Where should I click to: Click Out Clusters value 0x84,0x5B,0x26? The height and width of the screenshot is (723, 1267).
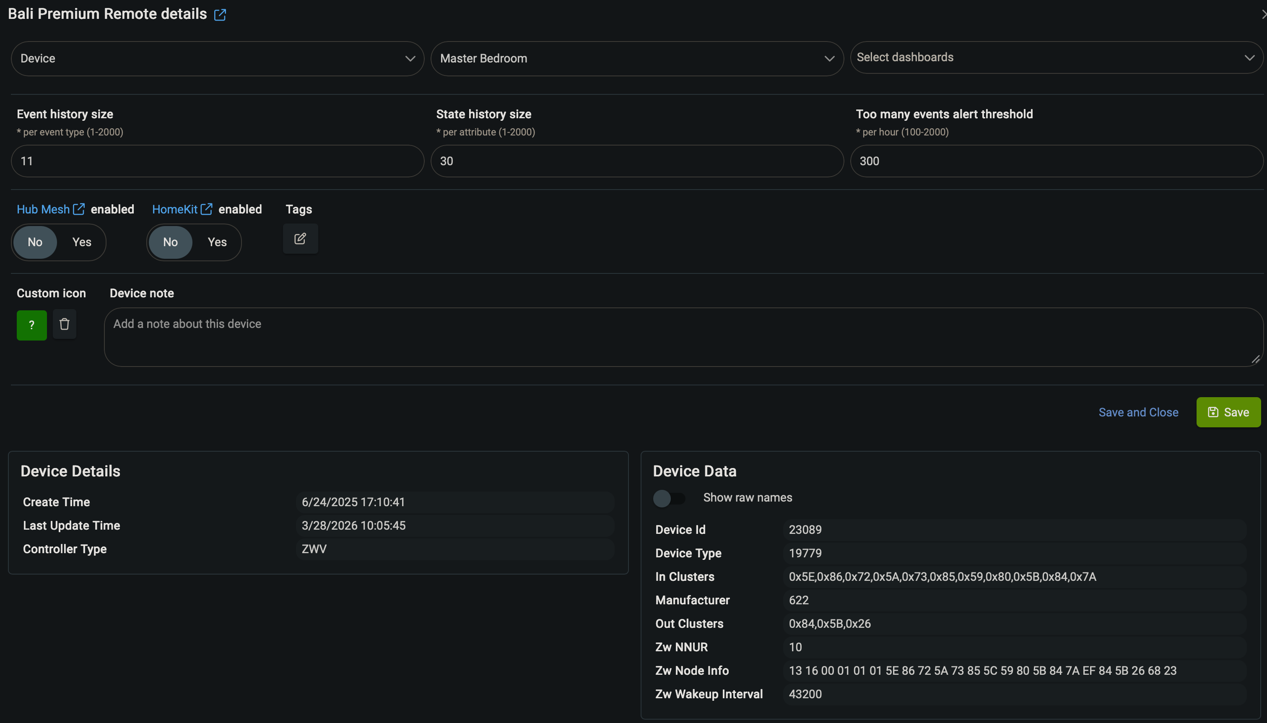point(830,624)
